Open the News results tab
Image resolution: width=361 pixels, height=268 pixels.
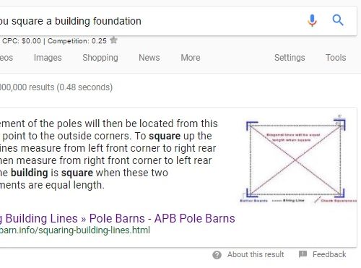coord(149,58)
